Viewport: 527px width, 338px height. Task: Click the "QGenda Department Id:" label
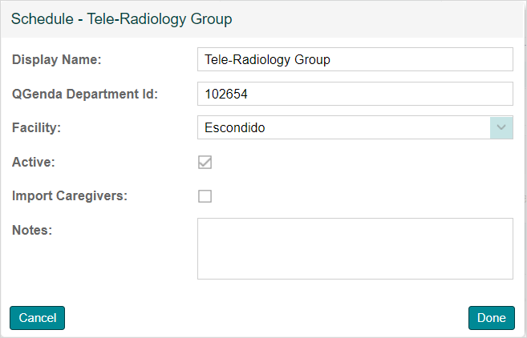85,94
